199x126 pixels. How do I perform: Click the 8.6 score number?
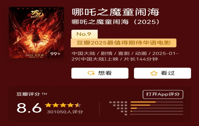29,108
